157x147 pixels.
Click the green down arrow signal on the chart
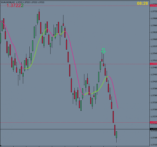[103, 51]
